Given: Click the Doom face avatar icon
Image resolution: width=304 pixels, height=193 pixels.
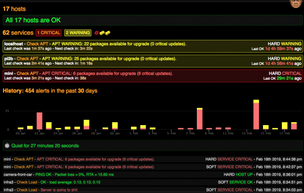Looking at the screenshot, I should [296, 4].
